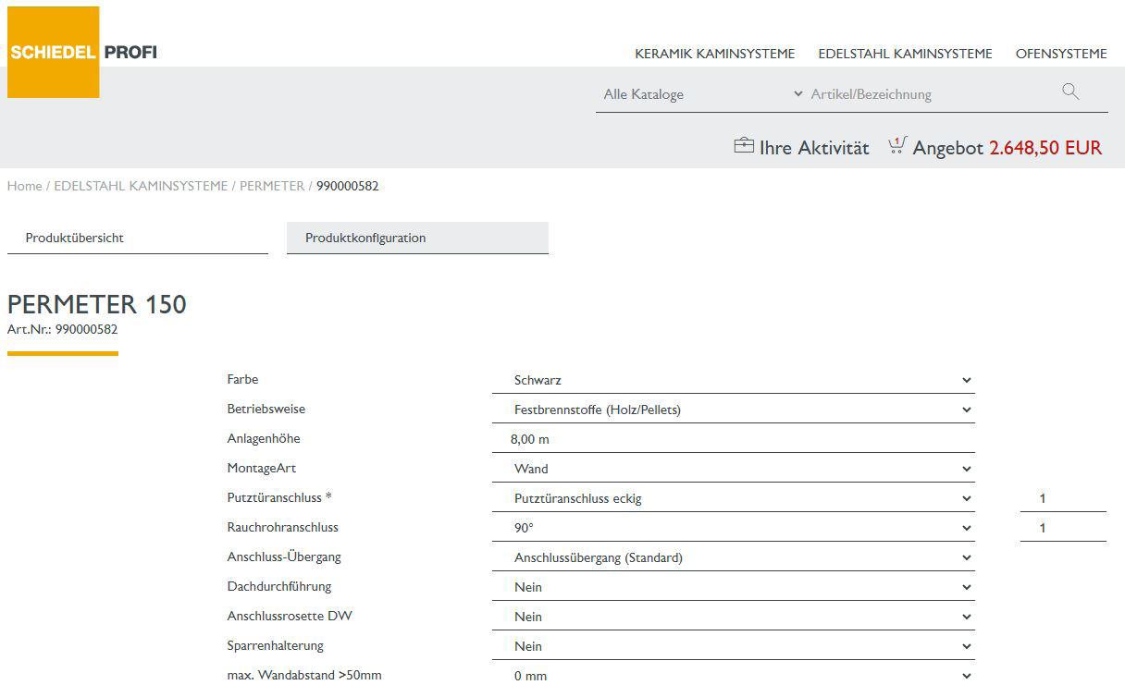Switch to Produktübersicht tab

(x=138, y=238)
